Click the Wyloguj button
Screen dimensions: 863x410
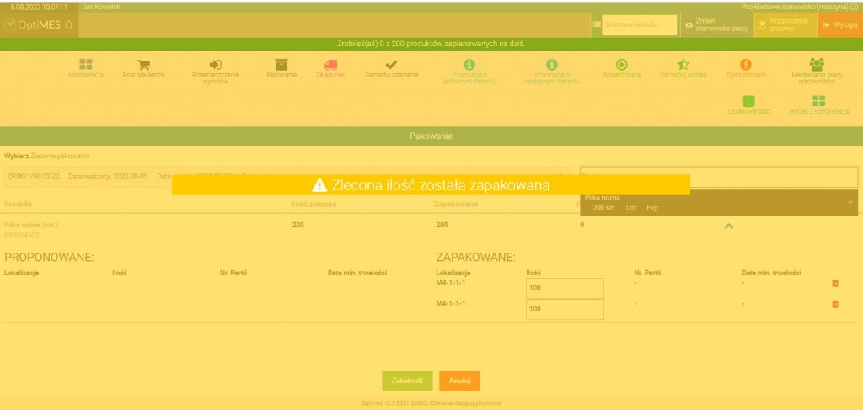pyautogui.click(x=840, y=24)
